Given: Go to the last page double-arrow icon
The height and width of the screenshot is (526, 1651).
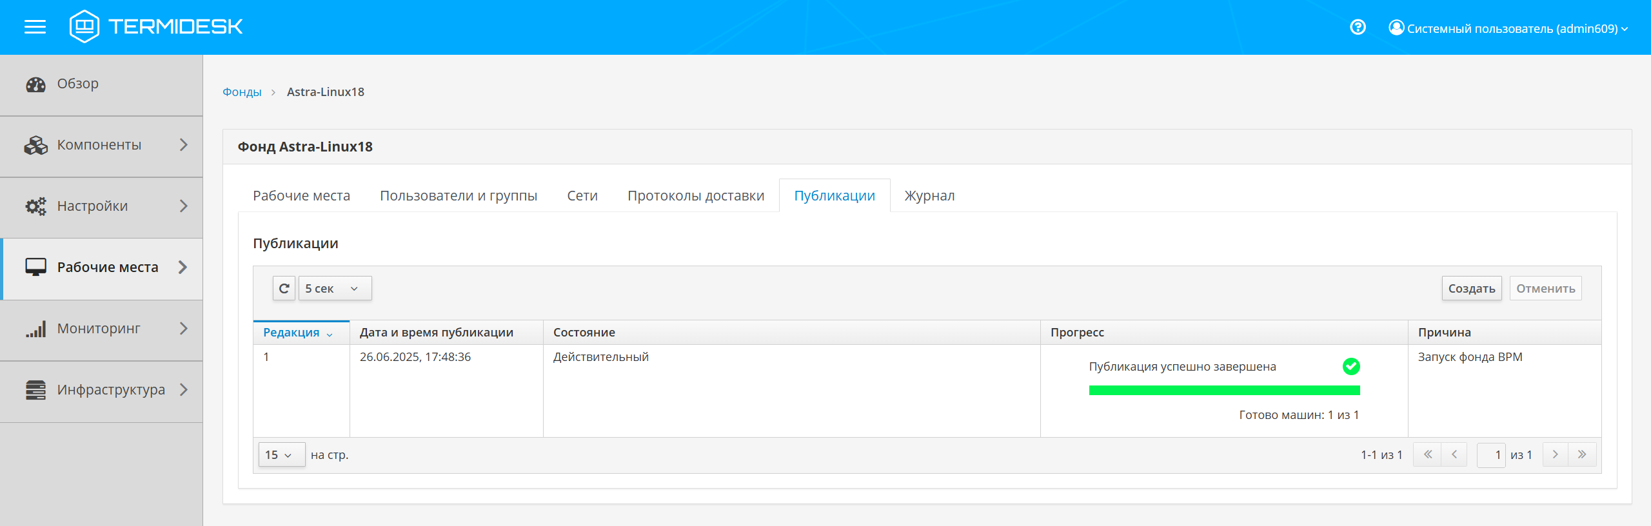Looking at the screenshot, I should point(1582,454).
